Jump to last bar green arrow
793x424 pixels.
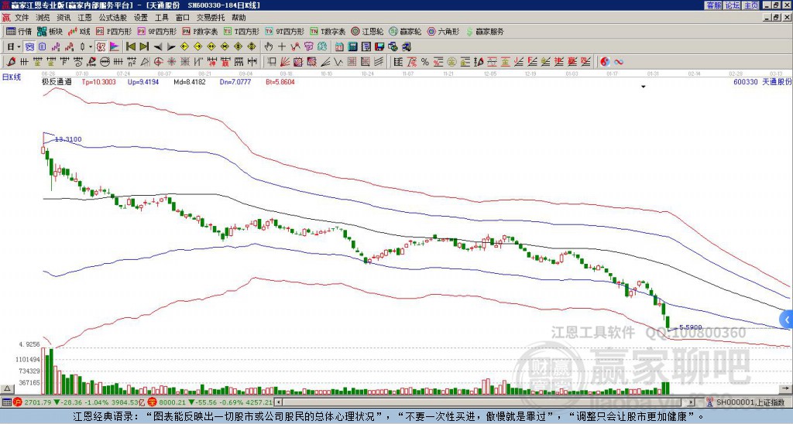pos(144,47)
